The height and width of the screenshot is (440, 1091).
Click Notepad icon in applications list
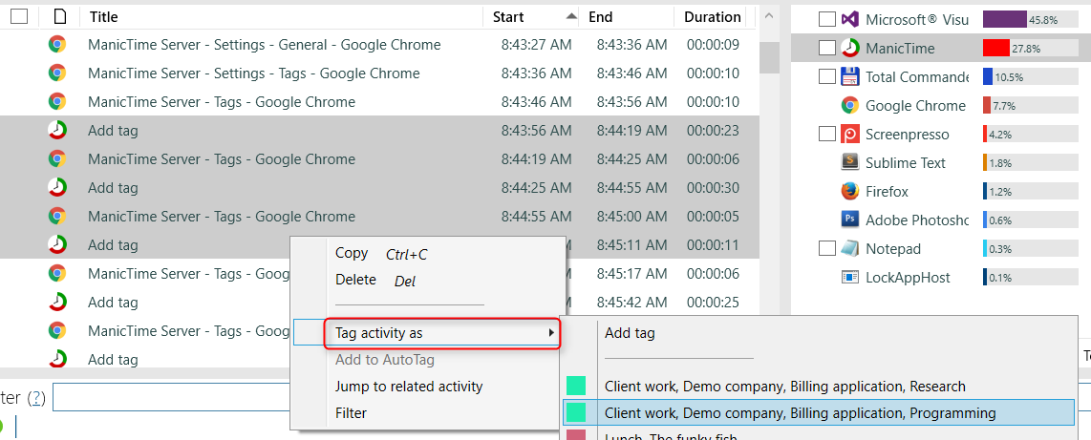[849, 249]
